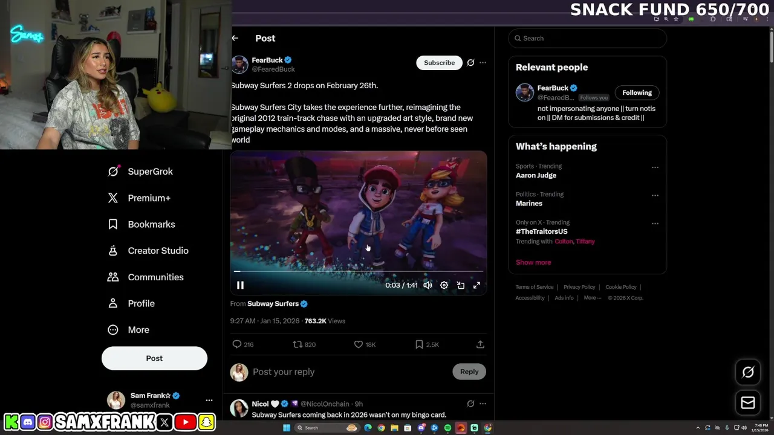The width and height of the screenshot is (774, 435).
Task: Open video settings gear
Action: coord(444,285)
